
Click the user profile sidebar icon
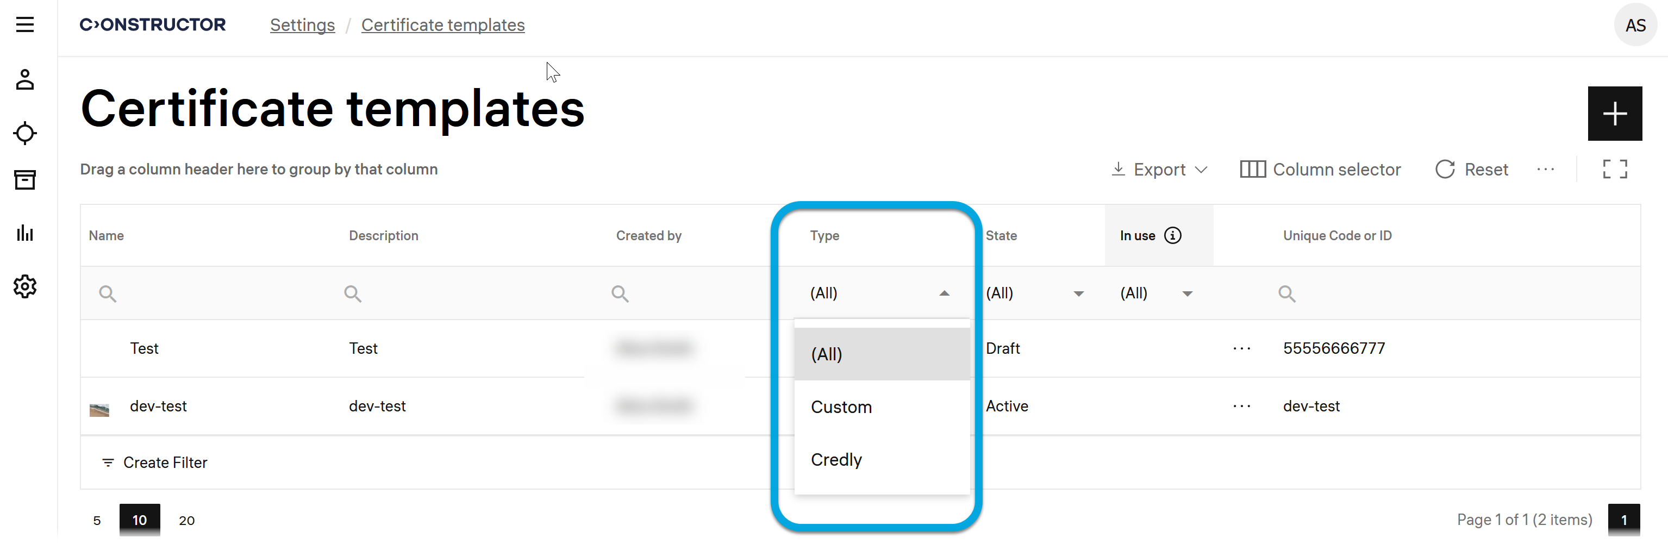click(x=24, y=80)
